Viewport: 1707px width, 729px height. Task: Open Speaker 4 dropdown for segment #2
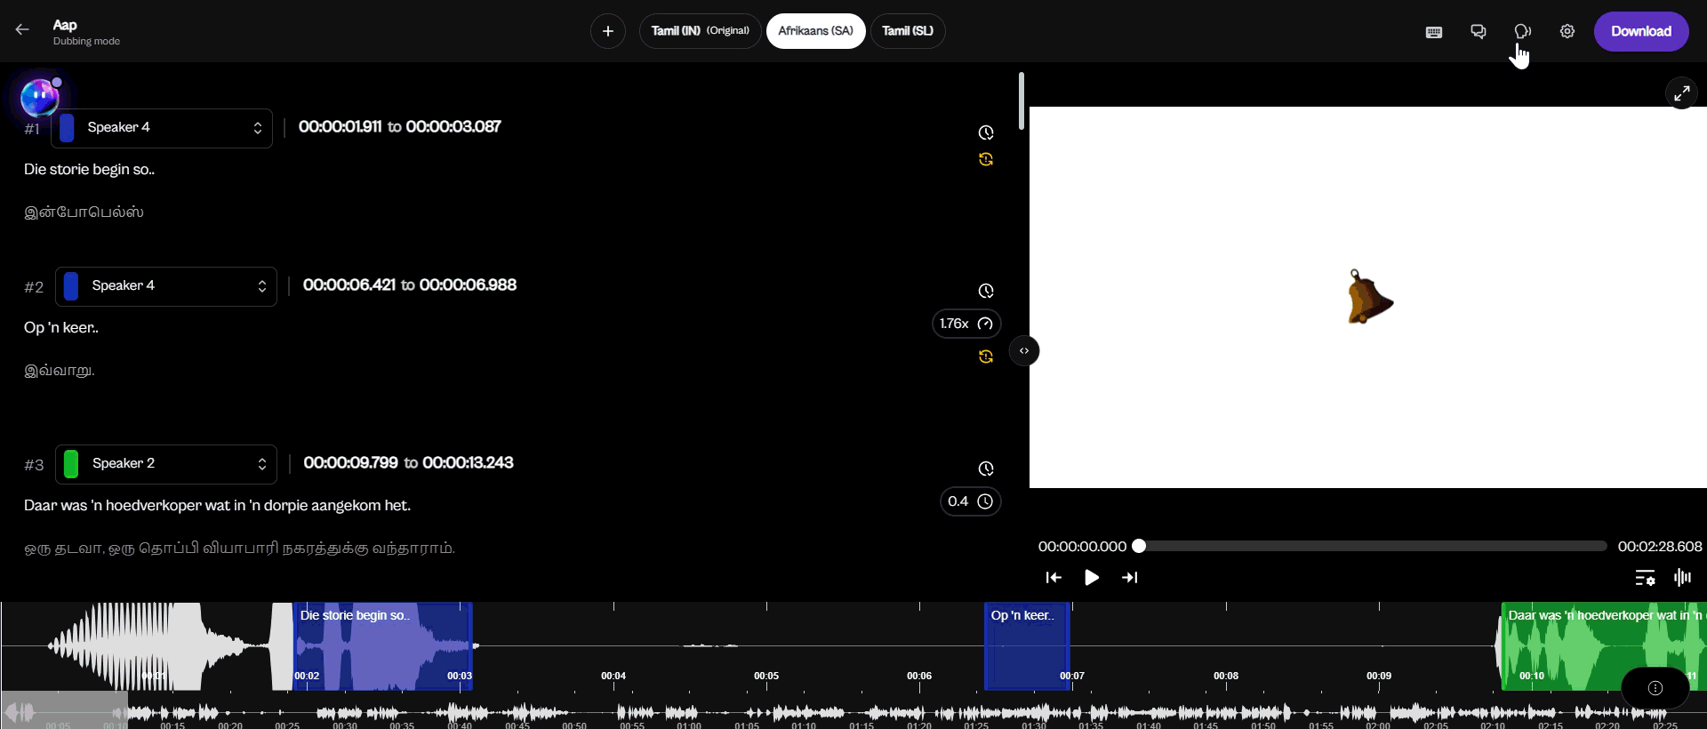point(166,286)
